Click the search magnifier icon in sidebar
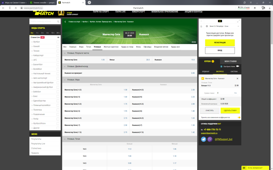The image size is (273, 170). 58,22
